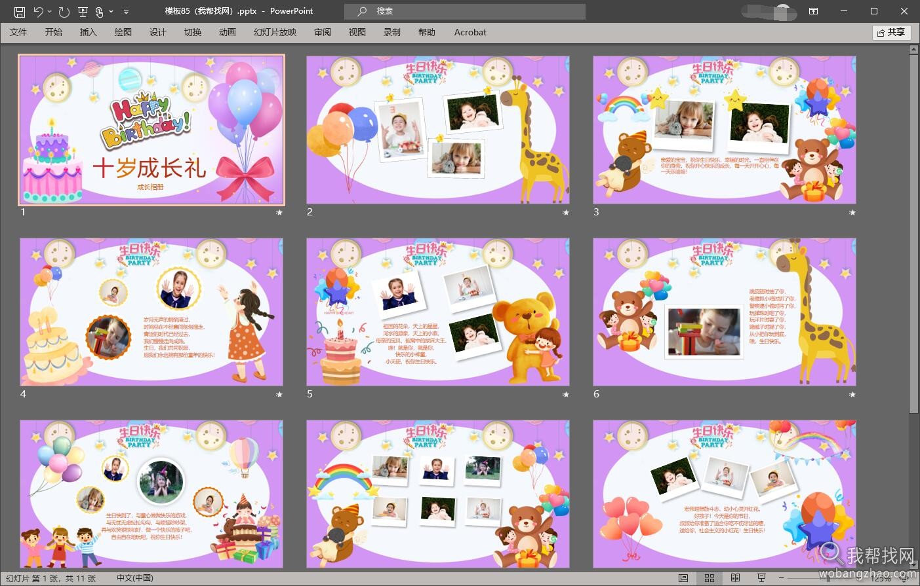The height and width of the screenshot is (586, 920).
Task: Click the vertical scrollbar up arrow
Action: click(914, 50)
